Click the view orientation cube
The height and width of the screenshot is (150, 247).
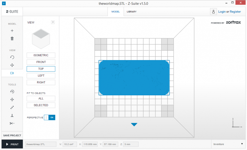coord(41,39)
